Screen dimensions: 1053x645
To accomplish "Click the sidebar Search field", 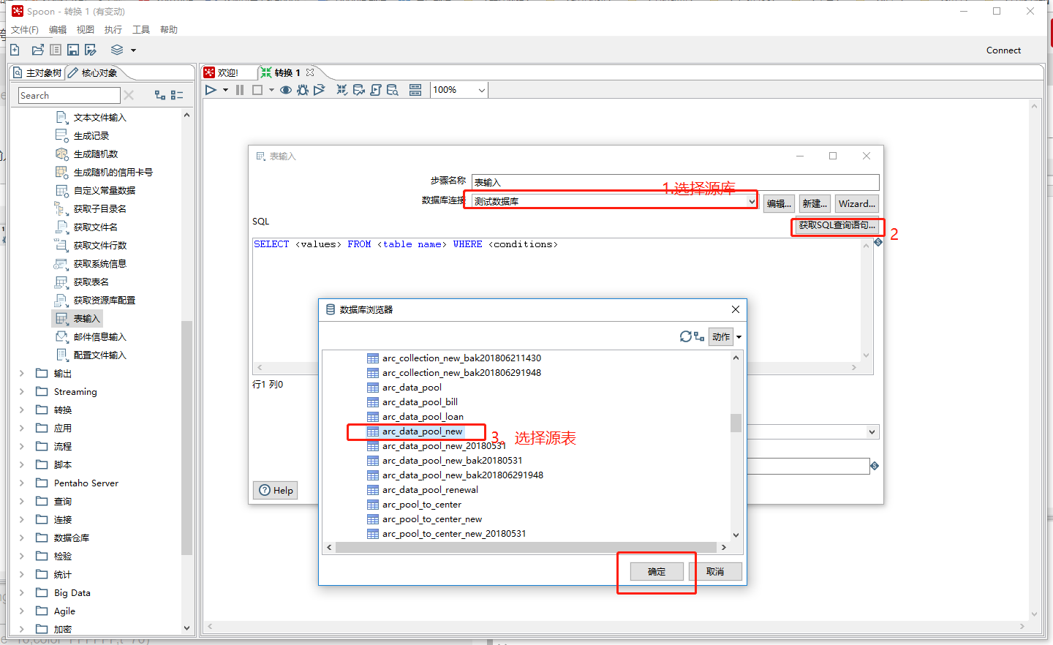I will (x=69, y=95).
